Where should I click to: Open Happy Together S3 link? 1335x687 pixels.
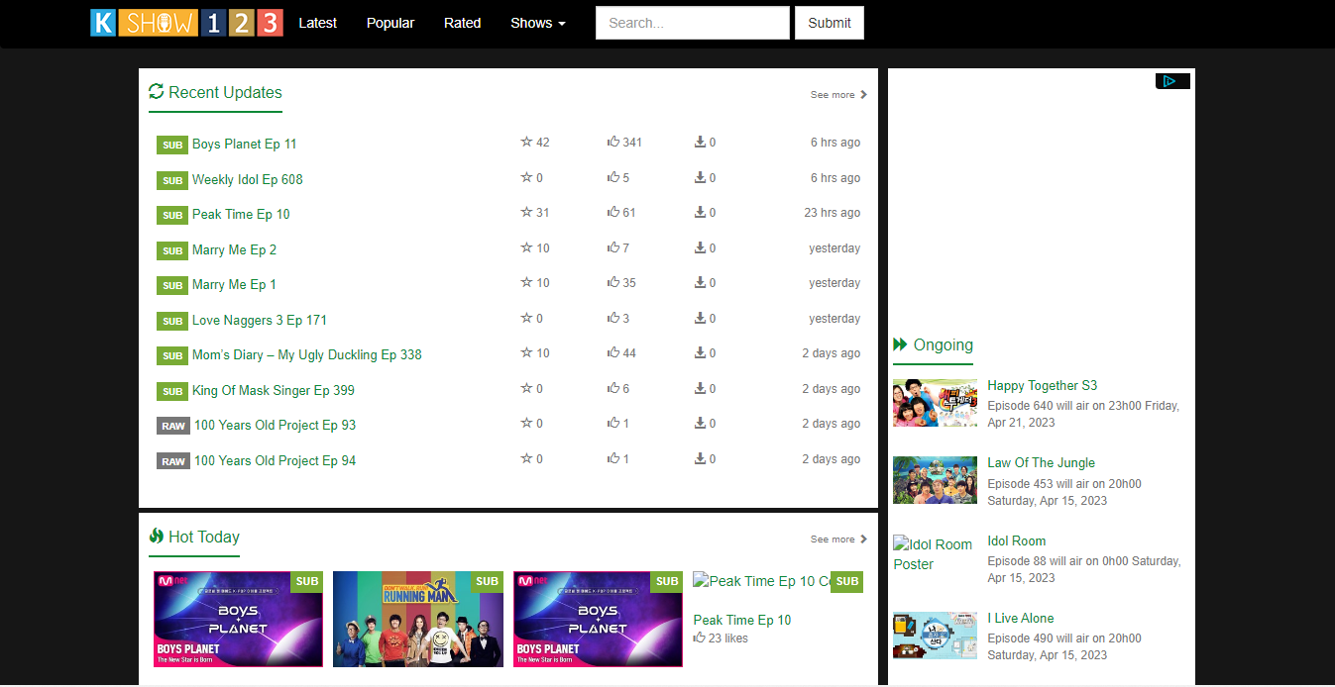(x=1043, y=386)
